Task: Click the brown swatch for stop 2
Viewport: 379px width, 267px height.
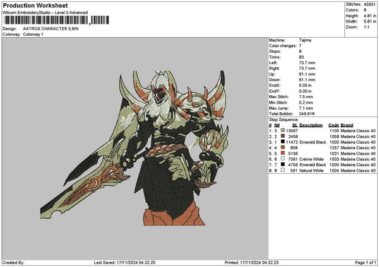Action: (284, 136)
